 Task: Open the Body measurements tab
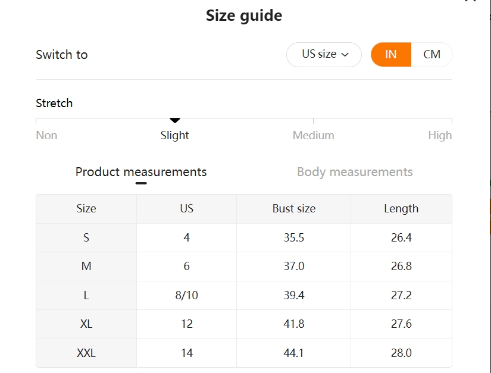[x=355, y=172]
